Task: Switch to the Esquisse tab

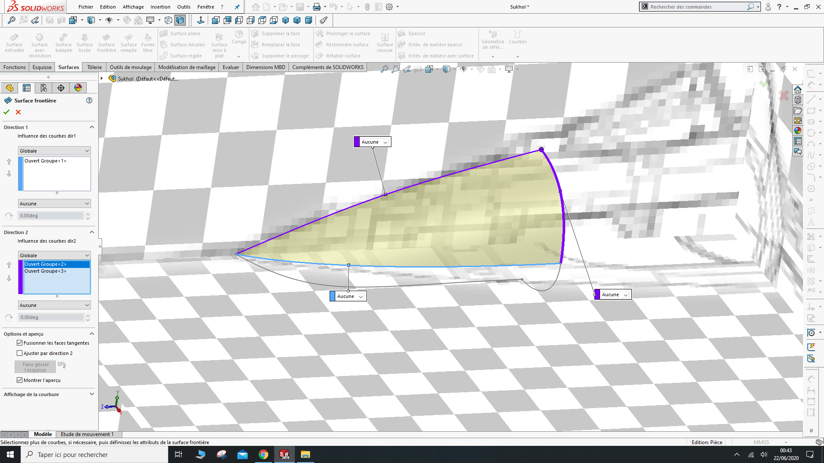Action: [x=42, y=67]
